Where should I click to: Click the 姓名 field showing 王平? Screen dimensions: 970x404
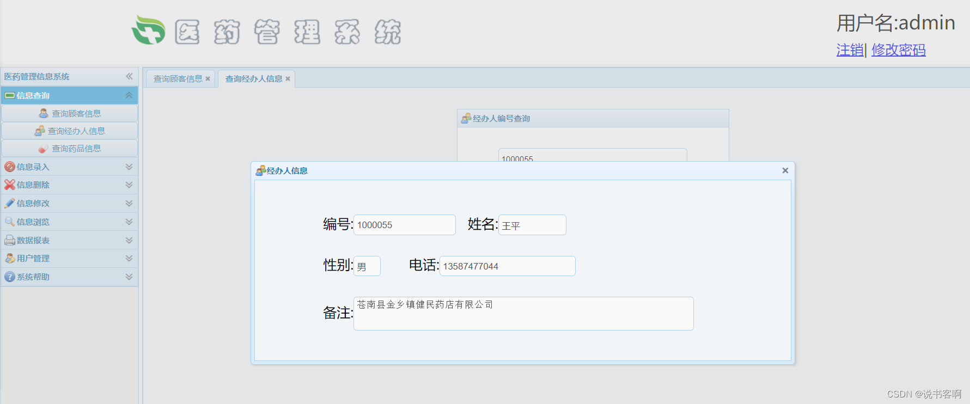[x=532, y=225]
